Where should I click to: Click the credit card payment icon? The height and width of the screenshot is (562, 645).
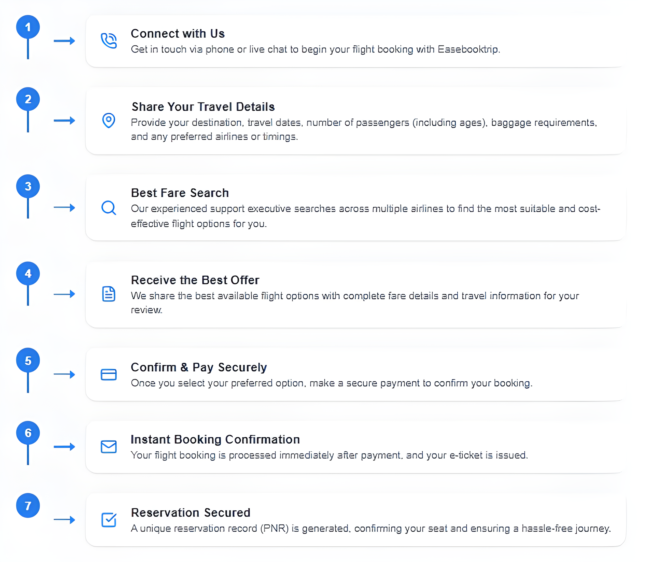[108, 374]
